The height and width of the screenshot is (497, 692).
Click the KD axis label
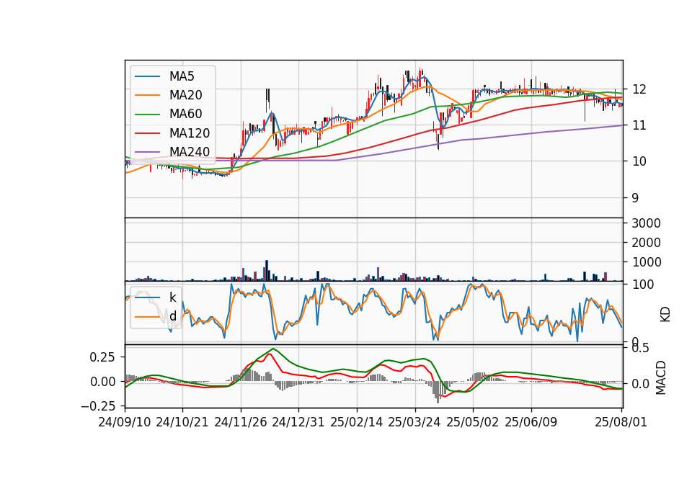click(665, 315)
